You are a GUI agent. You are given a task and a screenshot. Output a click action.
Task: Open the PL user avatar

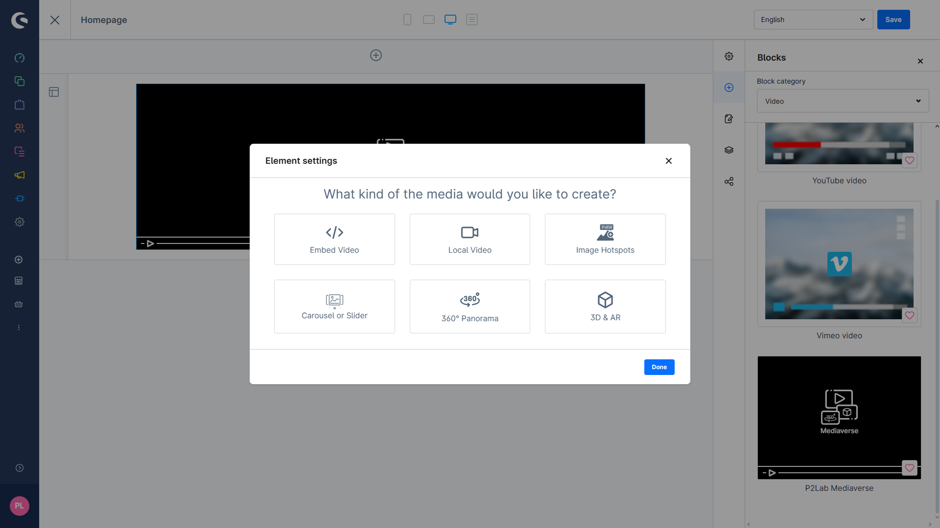click(20, 506)
